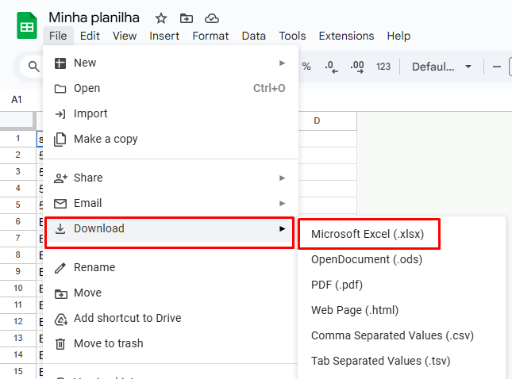Select Make a copy
Image resolution: width=512 pixels, height=379 pixels.
coord(171,139)
